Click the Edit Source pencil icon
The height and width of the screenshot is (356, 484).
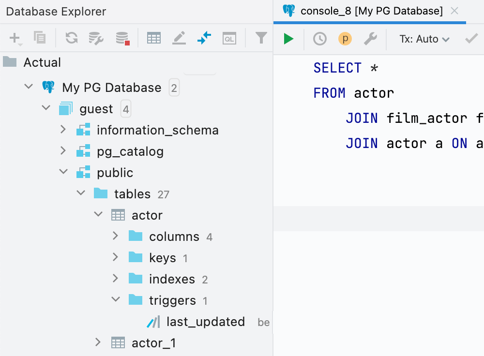pyautogui.click(x=179, y=38)
